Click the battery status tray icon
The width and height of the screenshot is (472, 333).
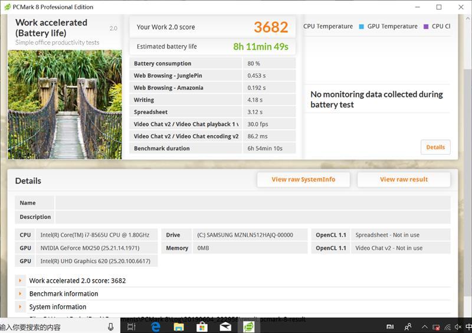click(x=436, y=327)
